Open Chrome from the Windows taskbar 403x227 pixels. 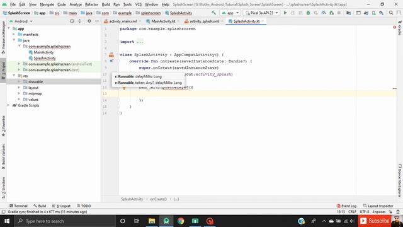tap(181, 221)
